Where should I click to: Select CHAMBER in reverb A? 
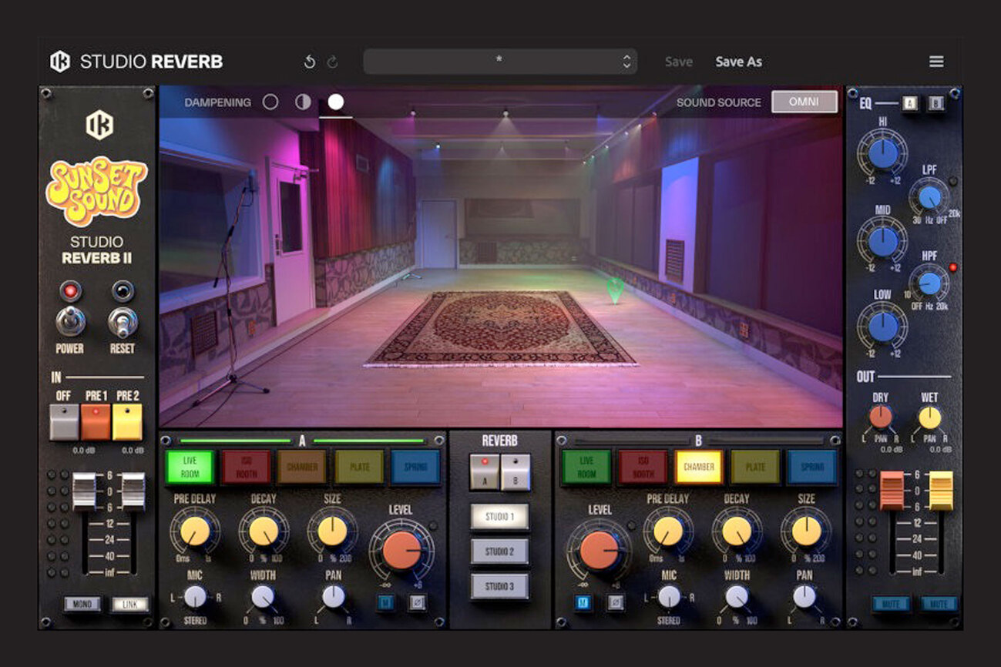point(302,467)
